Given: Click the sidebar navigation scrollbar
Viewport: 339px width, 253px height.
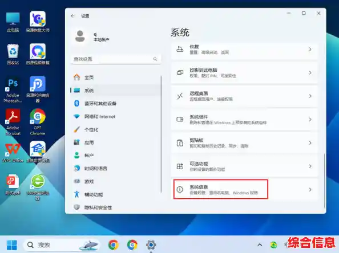Looking at the screenshot, I should pyautogui.click(x=162, y=134).
